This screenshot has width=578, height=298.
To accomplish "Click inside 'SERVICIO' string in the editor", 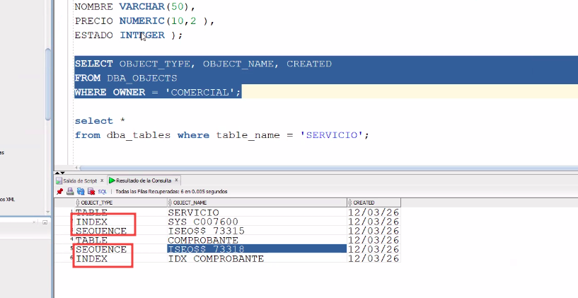I will pos(332,134).
